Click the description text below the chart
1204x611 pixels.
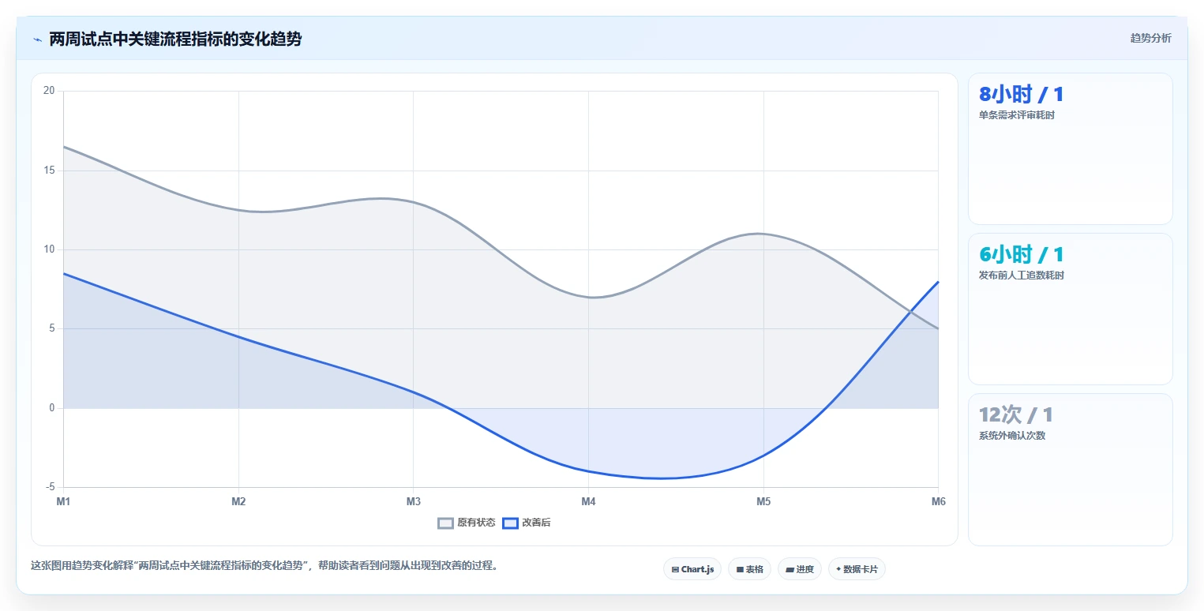[x=264, y=566]
